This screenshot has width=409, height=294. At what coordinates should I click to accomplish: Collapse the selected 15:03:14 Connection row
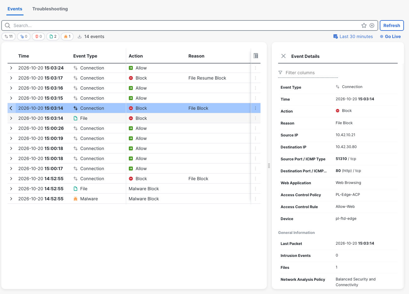[11, 108]
